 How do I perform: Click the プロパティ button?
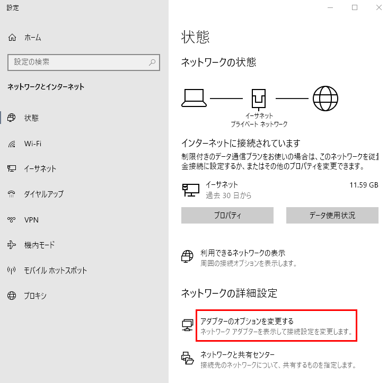[227, 215]
